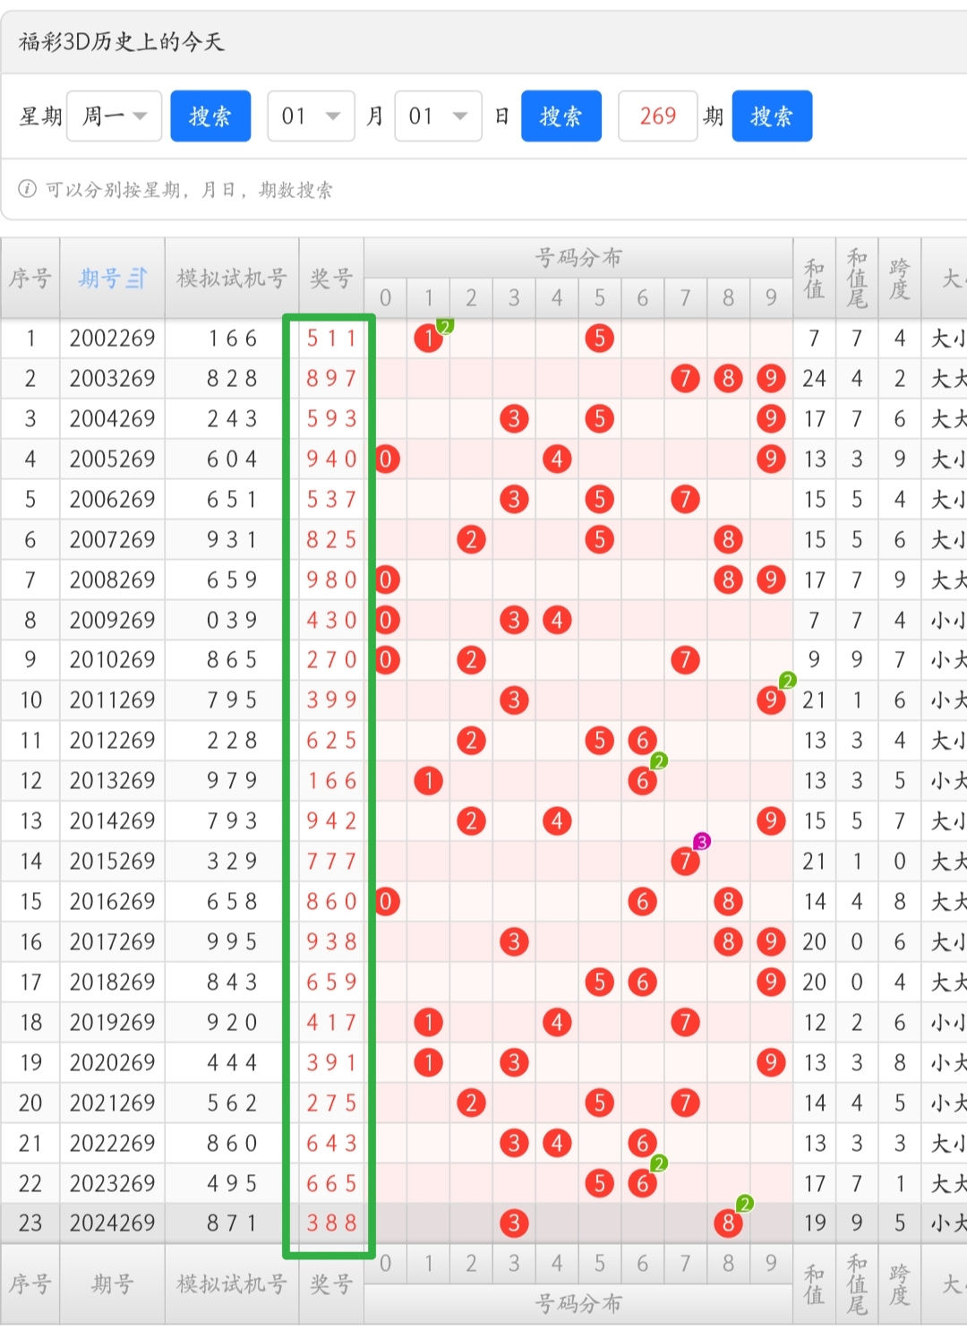This screenshot has width=967, height=1339.
Task: Click red ball 7 in row 2010269
Action: point(685,660)
